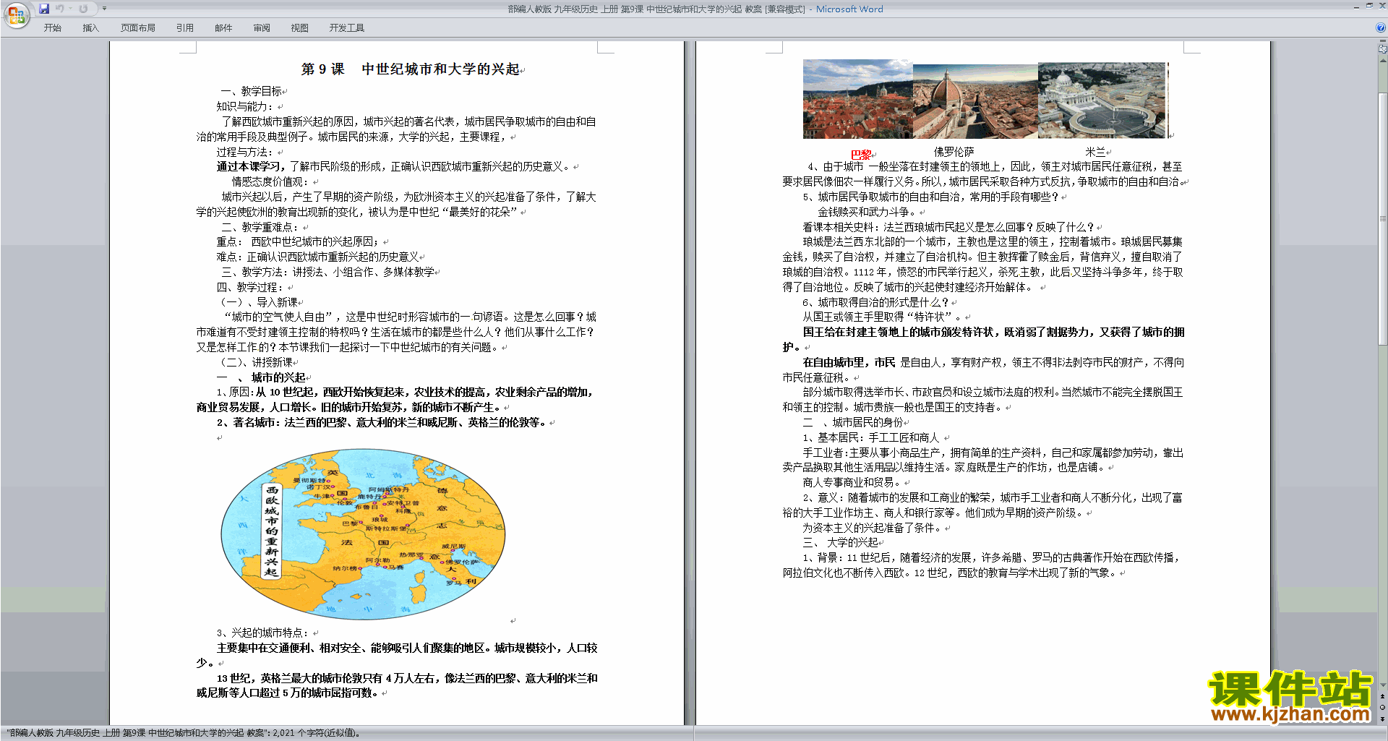
Task: Open Select Browse Object round button
Action: [x=1382, y=707]
